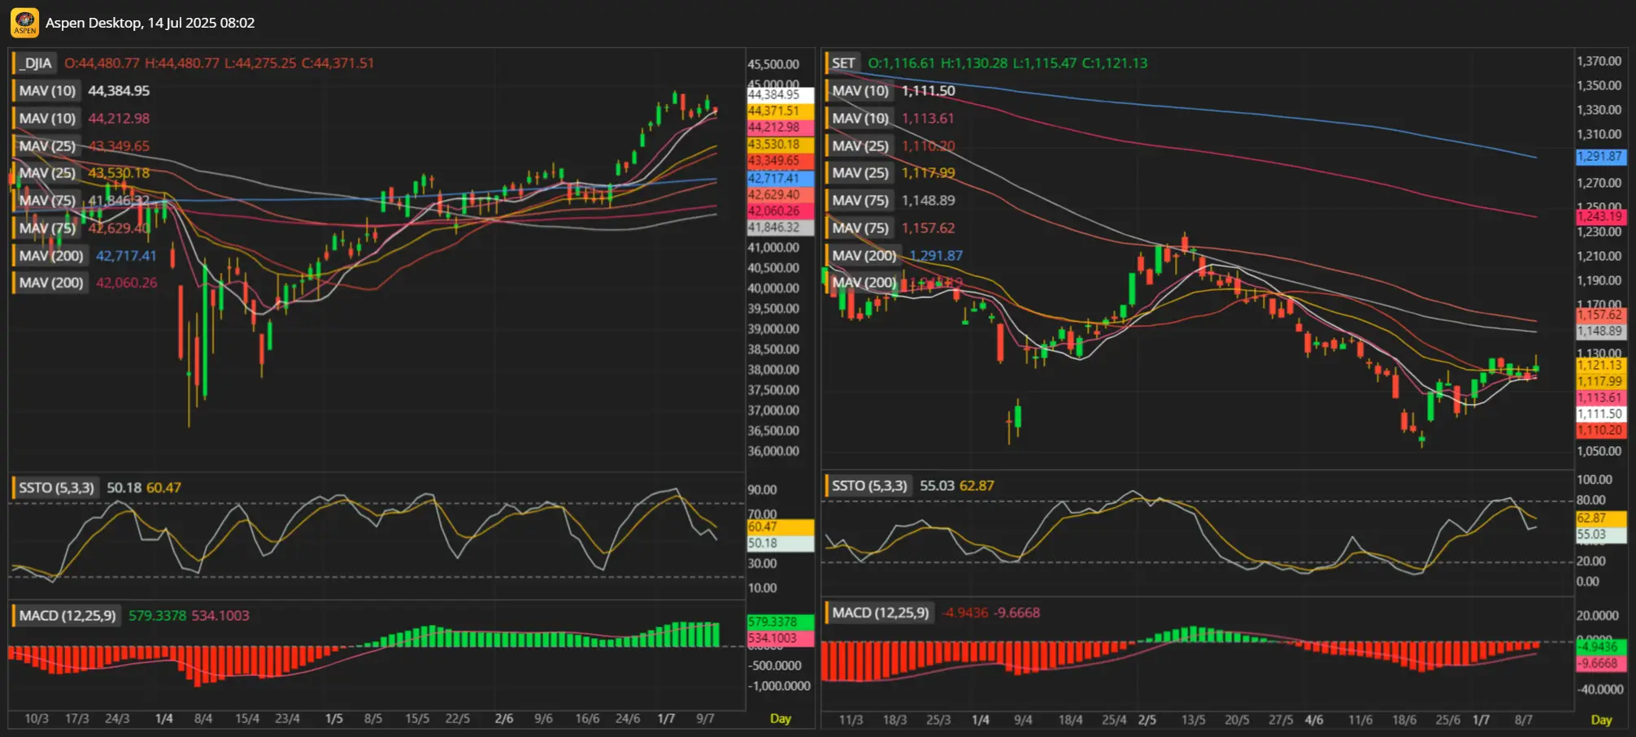Image resolution: width=1636 pixels, height=737 pixels.
Task: Click the SET SSTO (5,3,3) indicator label
Action: coord(868,486)
